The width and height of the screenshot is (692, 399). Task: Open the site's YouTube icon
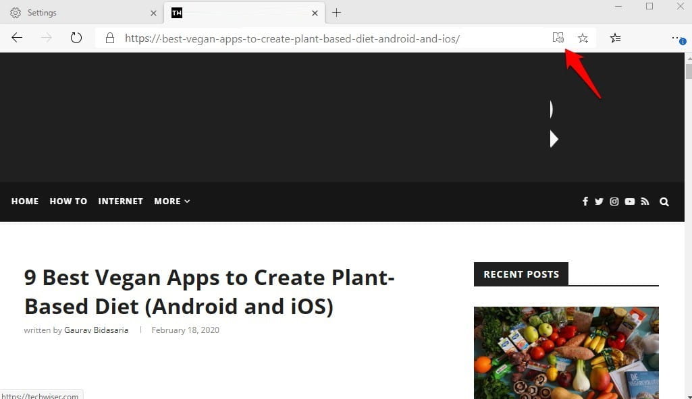click(630, 202)
